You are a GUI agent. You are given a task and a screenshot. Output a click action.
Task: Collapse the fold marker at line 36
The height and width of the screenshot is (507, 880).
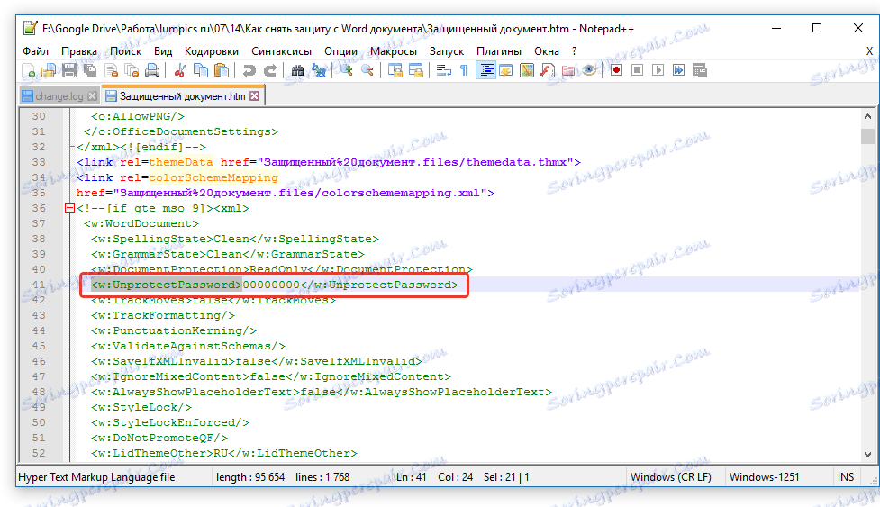[x=69, y=208]
